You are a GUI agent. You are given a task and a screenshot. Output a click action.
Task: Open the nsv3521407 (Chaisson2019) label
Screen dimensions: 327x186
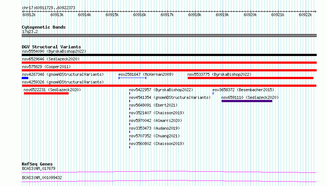pyautogui.click(x=157, y=113)
